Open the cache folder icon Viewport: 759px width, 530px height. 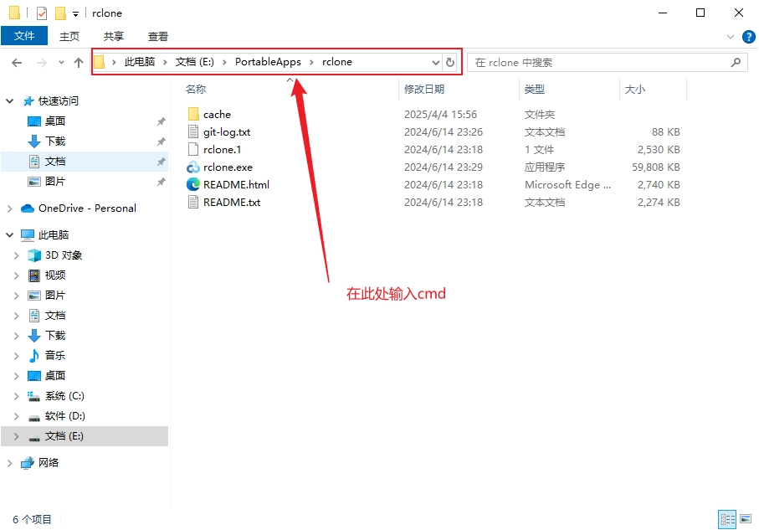193,115
